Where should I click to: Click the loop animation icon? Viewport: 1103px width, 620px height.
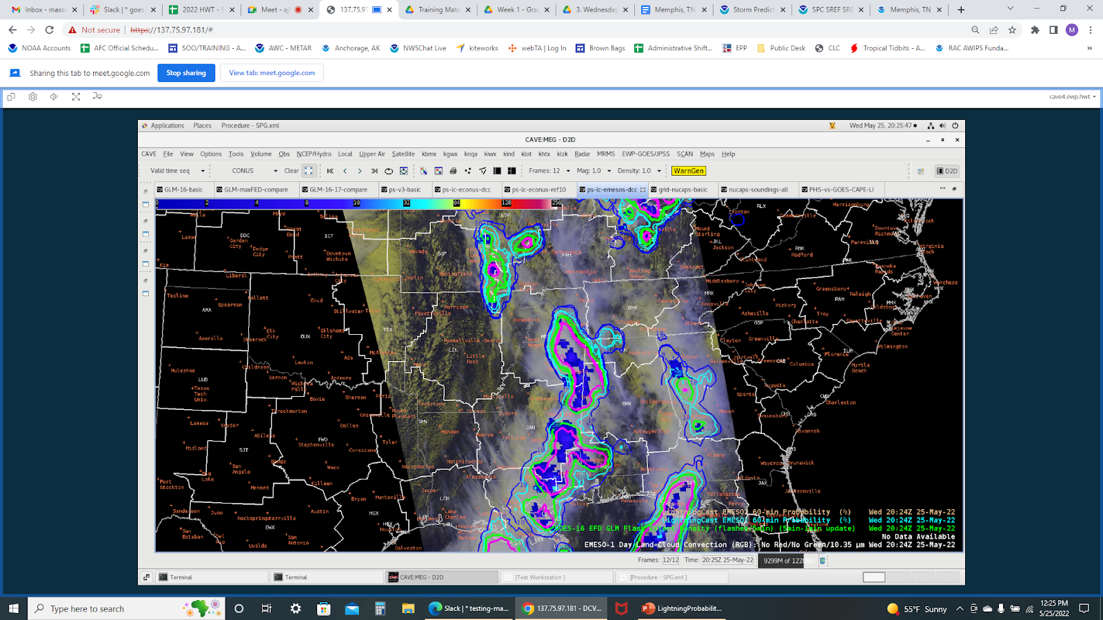point(389,171)
